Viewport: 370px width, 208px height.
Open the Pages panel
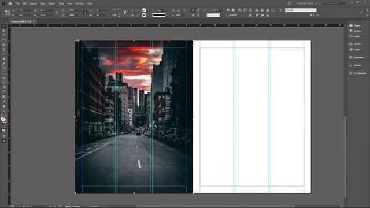355,25
